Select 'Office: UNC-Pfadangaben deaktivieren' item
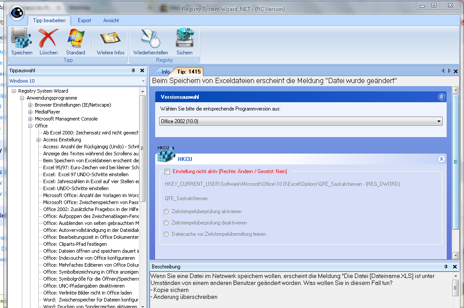 (x=84, y=286)
